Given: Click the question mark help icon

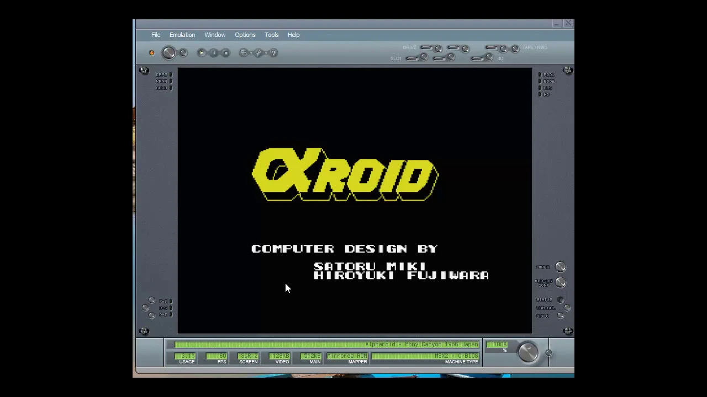Looking at the screenshot, I should (273, 53).
